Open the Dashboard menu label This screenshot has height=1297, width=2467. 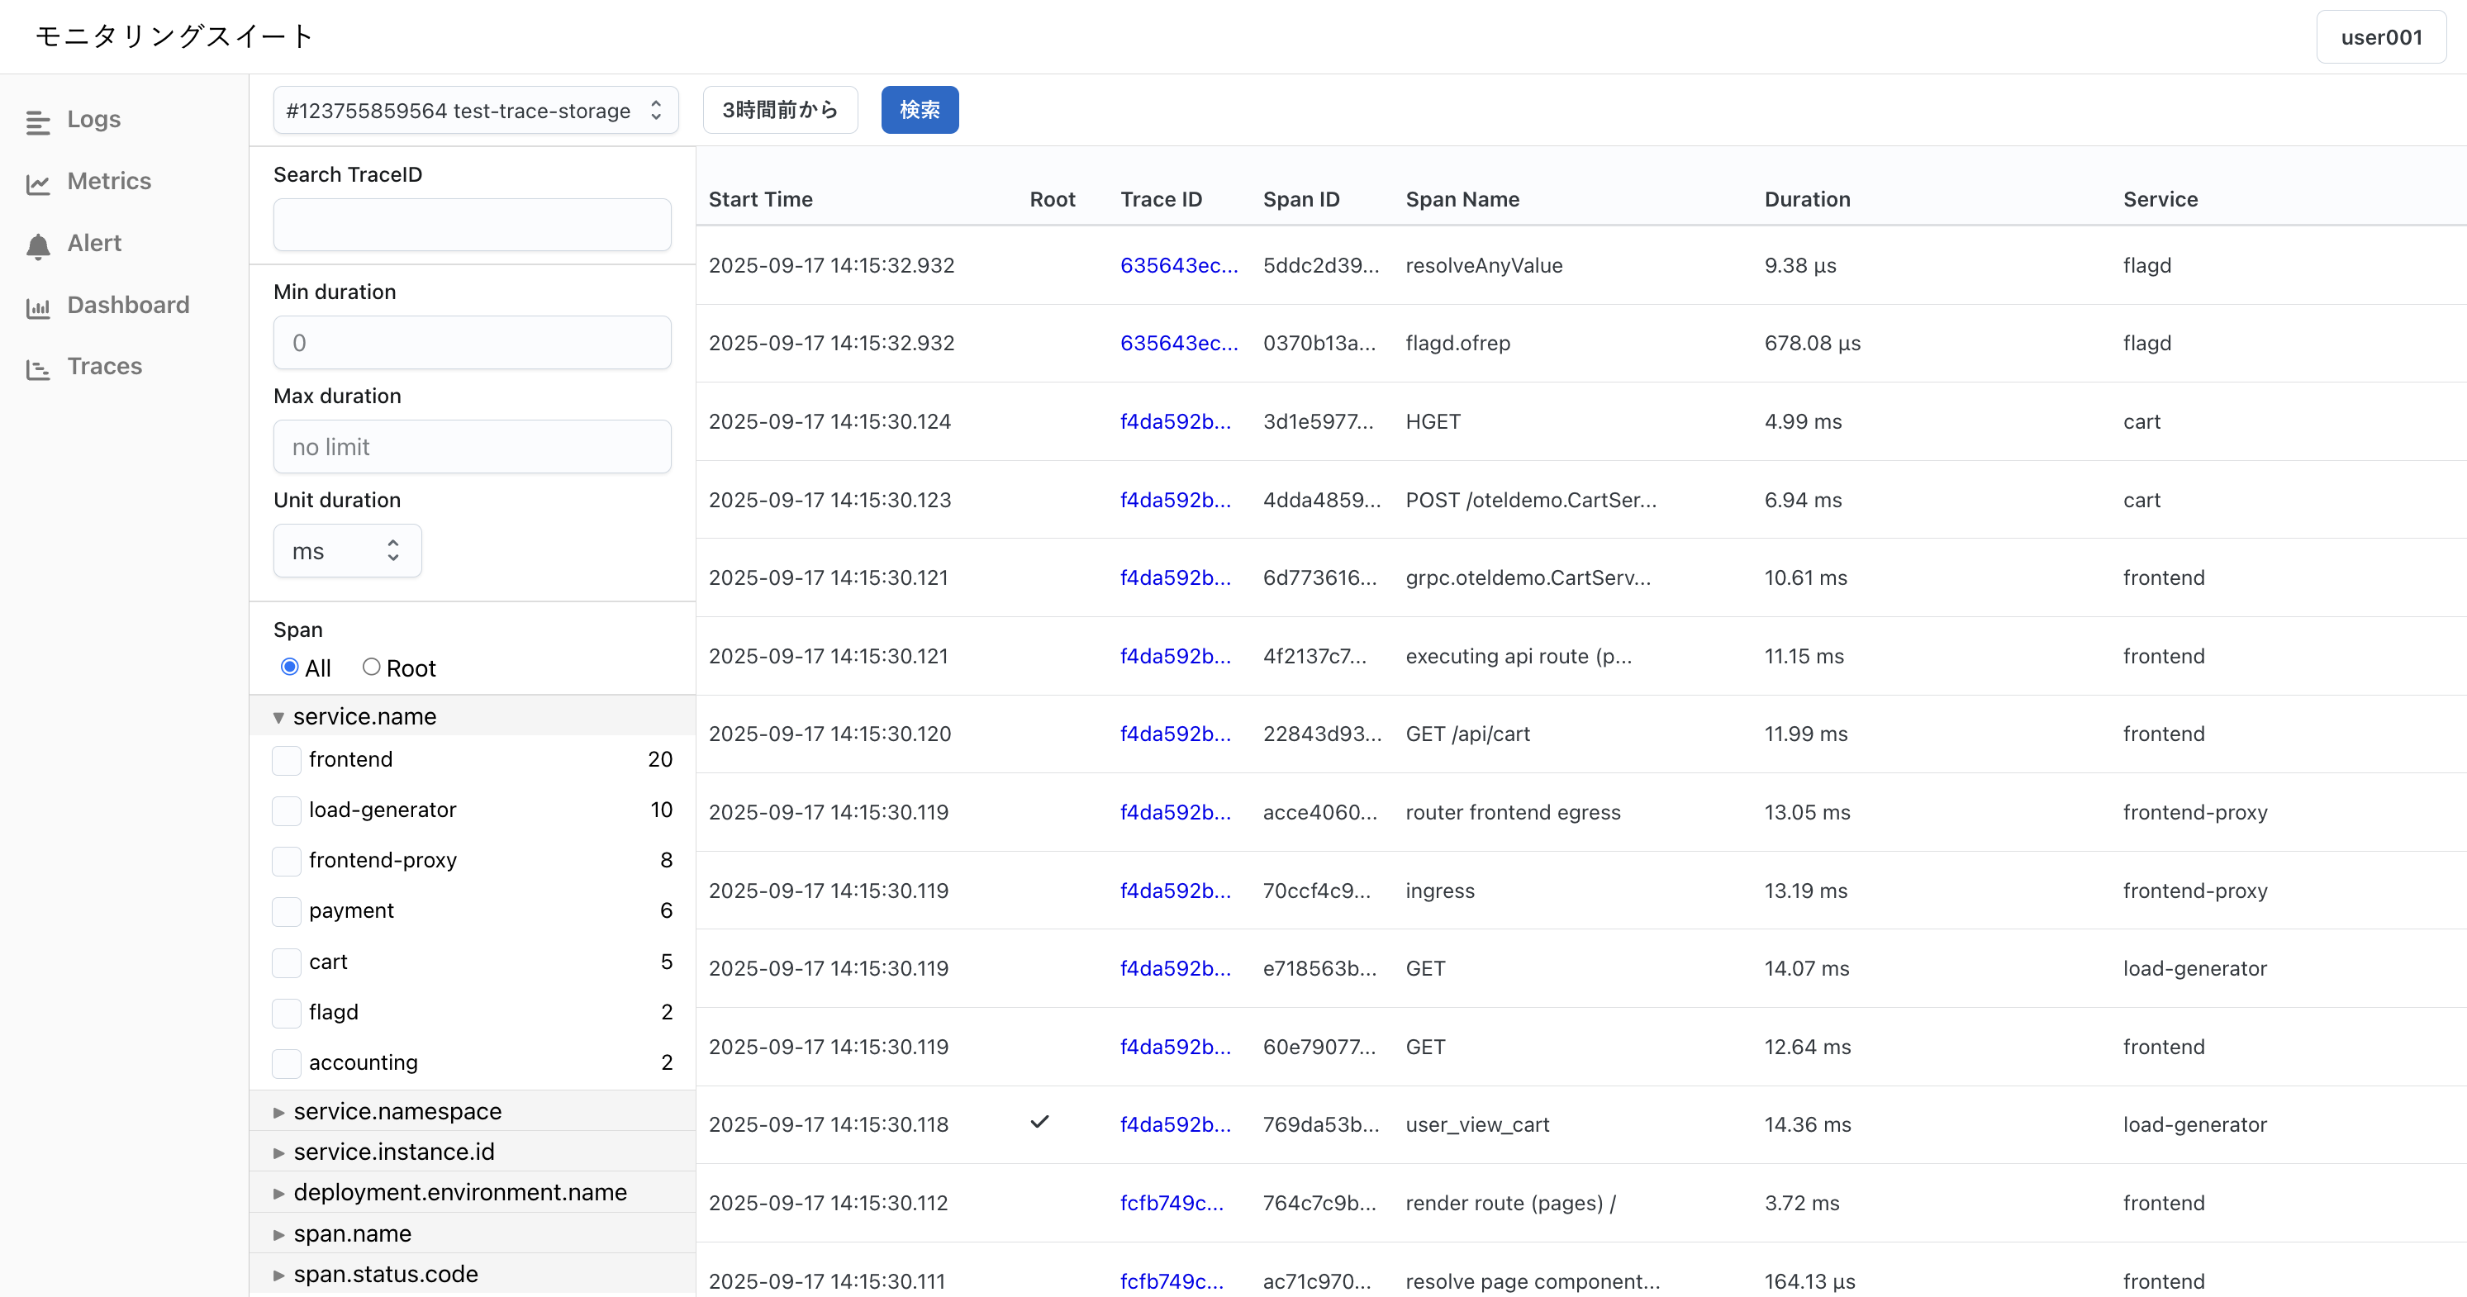click(x=128, y=305)
